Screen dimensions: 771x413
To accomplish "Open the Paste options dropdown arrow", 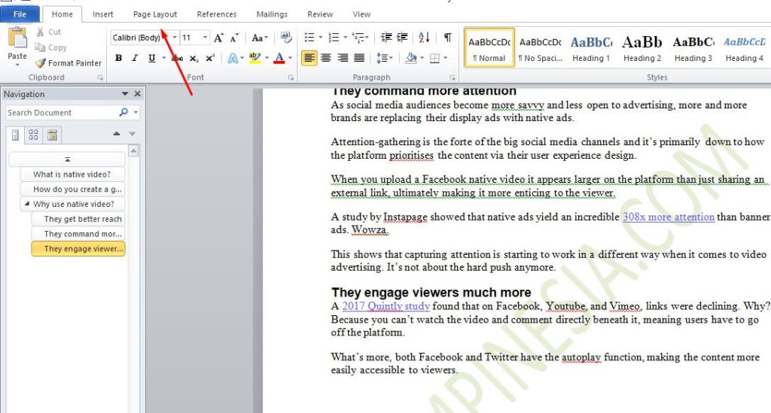I will click(x=17, y=65).
